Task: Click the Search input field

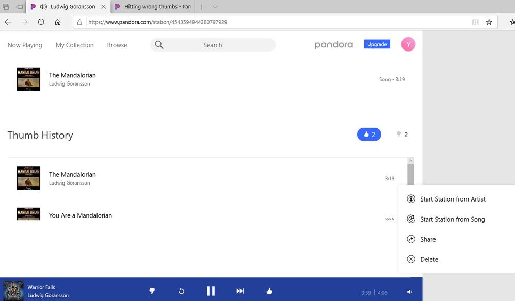Action: click(x=213, y=45)
